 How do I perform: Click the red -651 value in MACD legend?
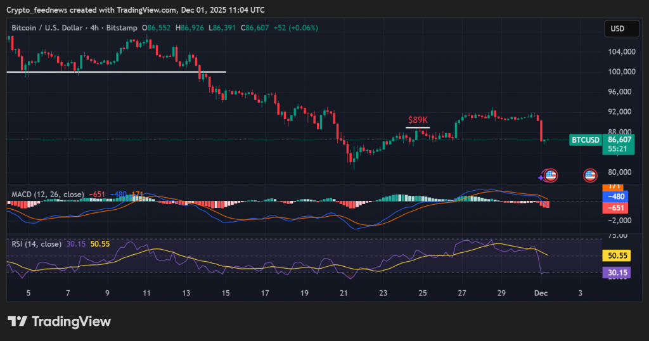[x=97, y=195]
